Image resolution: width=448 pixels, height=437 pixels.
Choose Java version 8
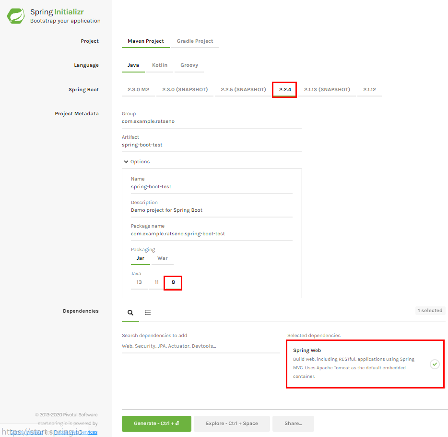point(173,282)
